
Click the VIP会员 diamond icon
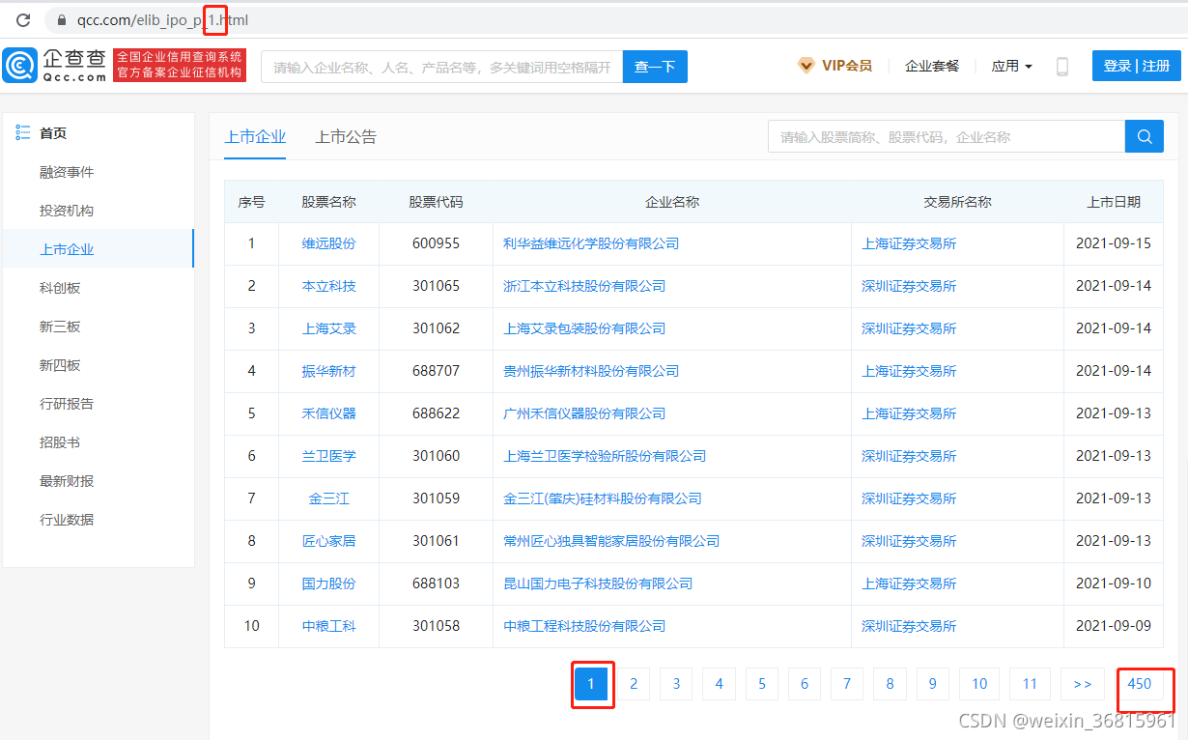tap(806, 66)
